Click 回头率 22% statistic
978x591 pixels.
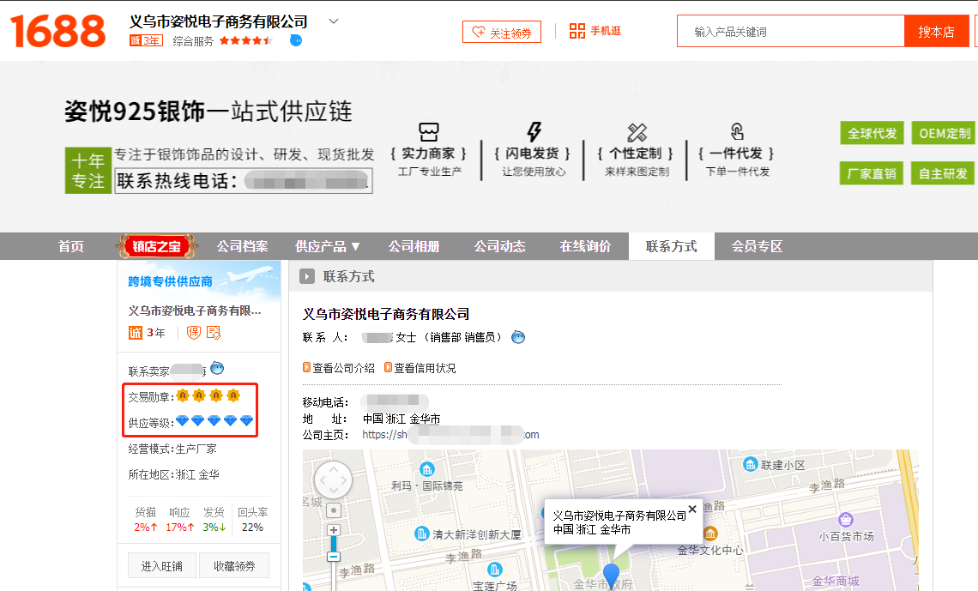(252, 519)
